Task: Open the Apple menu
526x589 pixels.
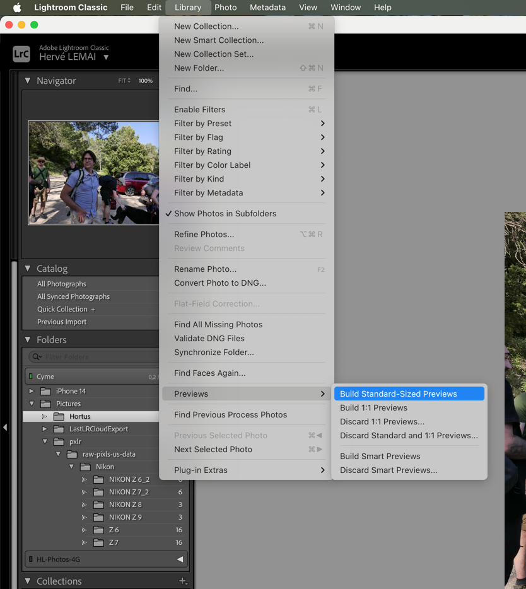Action: pos(17,8)
